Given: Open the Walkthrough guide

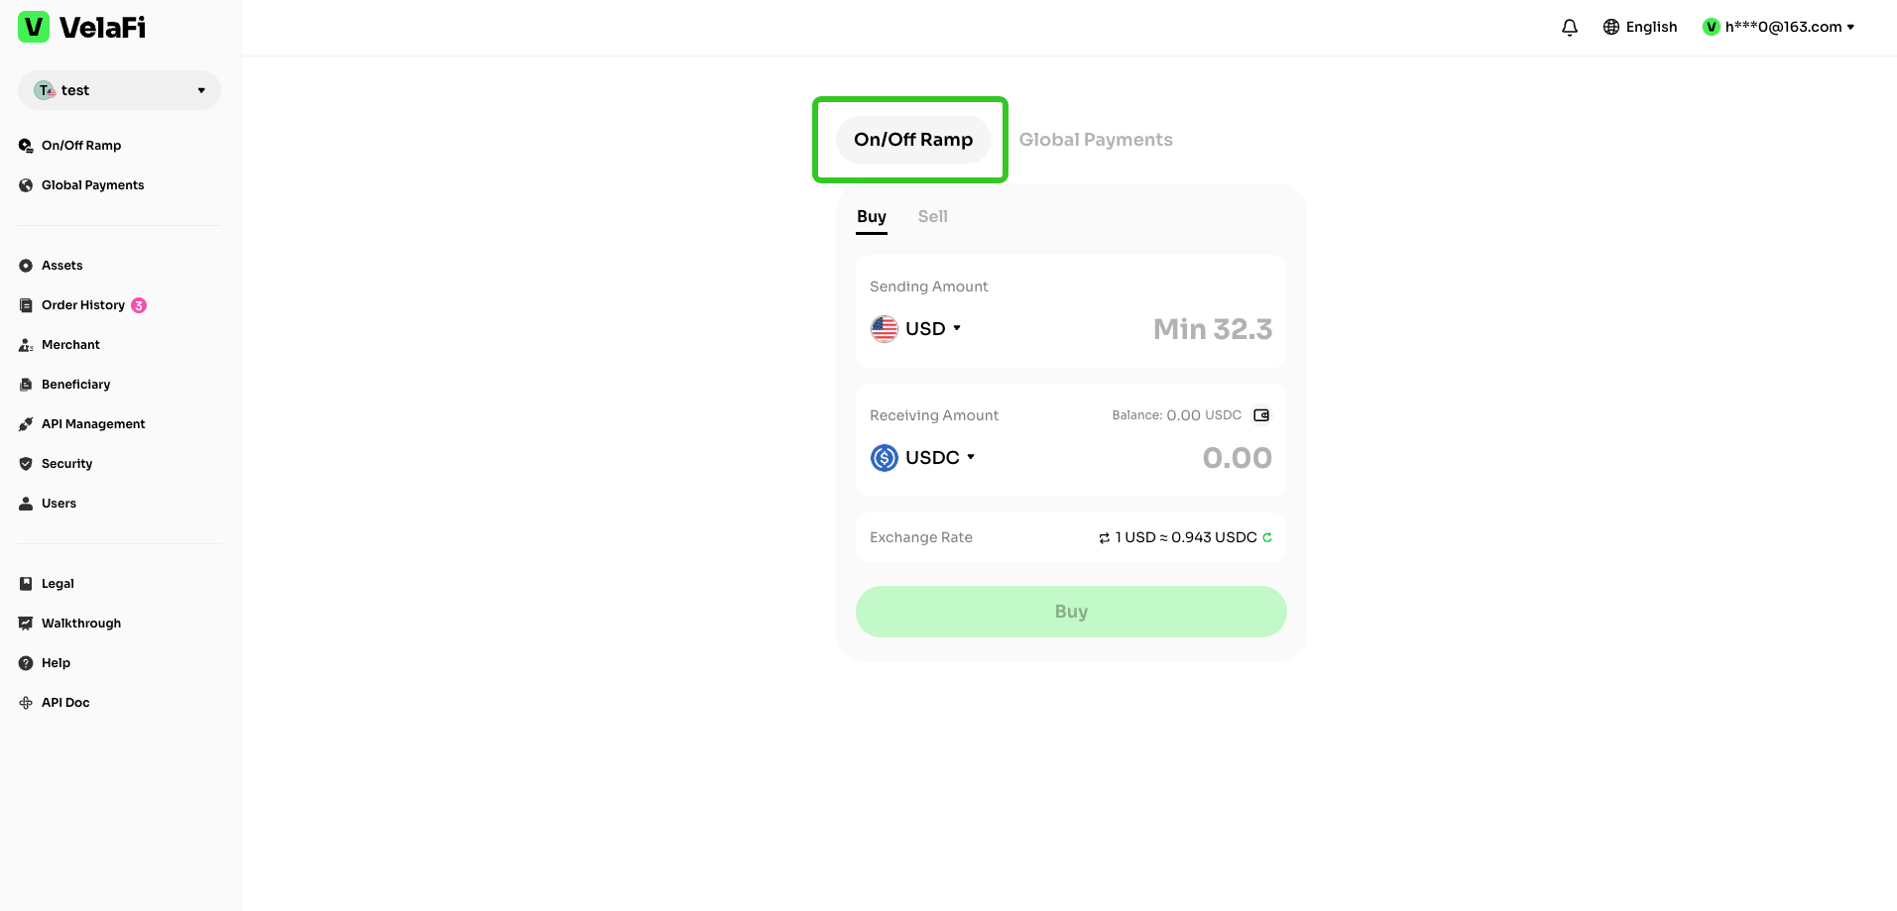Looking at the screenshot, I should (x=80, y=624).
